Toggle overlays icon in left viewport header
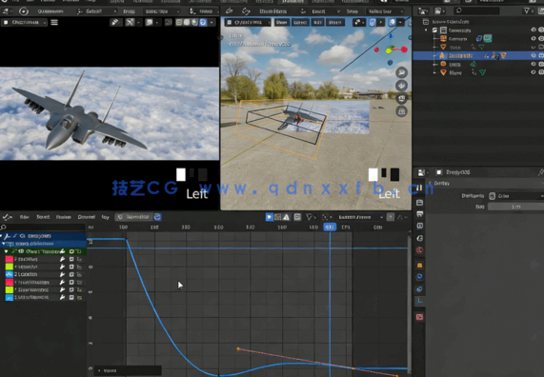544x377 pixels. point(150,23)
